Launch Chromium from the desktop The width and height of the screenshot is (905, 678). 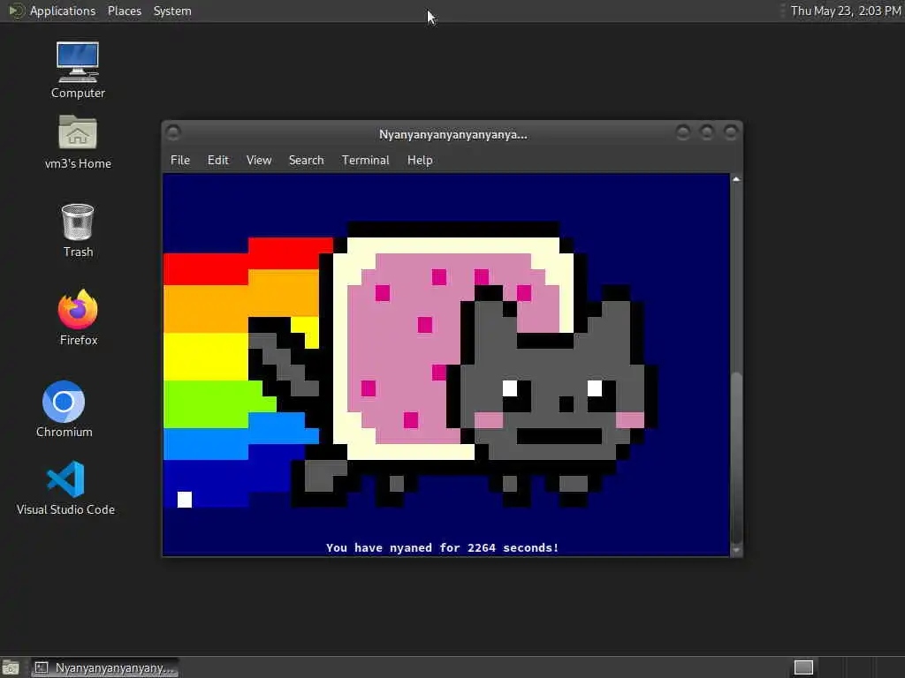coord(64,409)
